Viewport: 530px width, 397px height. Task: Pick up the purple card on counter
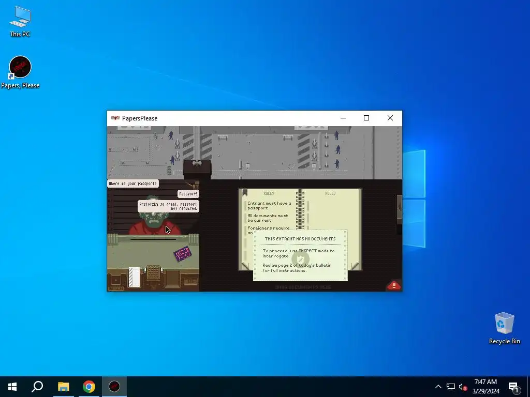click(183, 253)
